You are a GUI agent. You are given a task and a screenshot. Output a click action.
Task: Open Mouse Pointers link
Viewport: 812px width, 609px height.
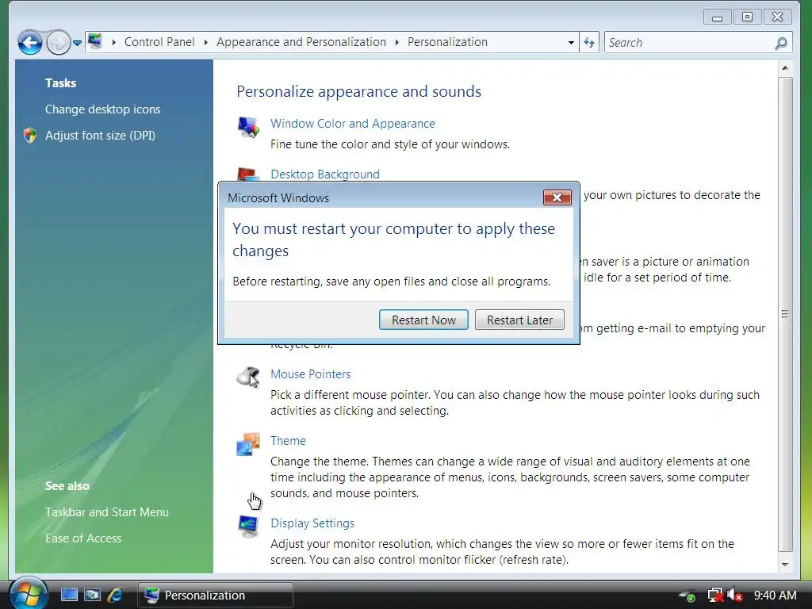[310, 374]
